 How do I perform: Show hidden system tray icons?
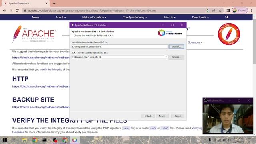205,140
